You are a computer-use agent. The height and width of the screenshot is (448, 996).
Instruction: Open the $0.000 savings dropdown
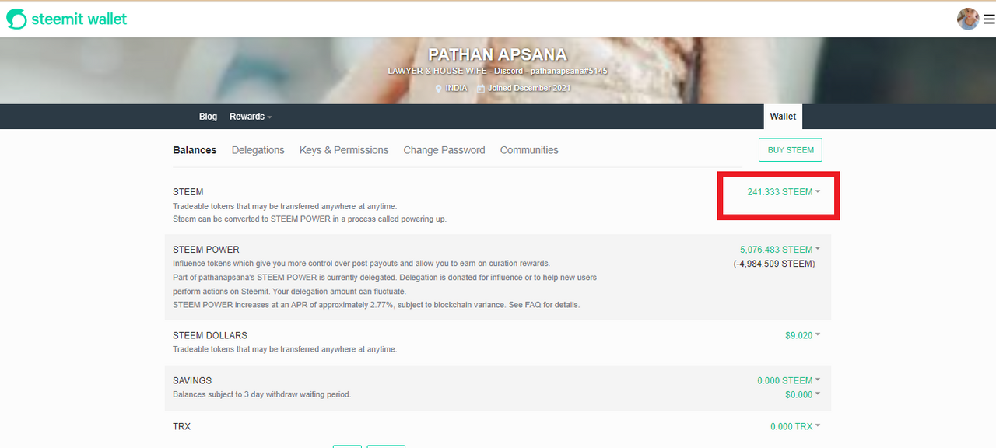point(803,395)
